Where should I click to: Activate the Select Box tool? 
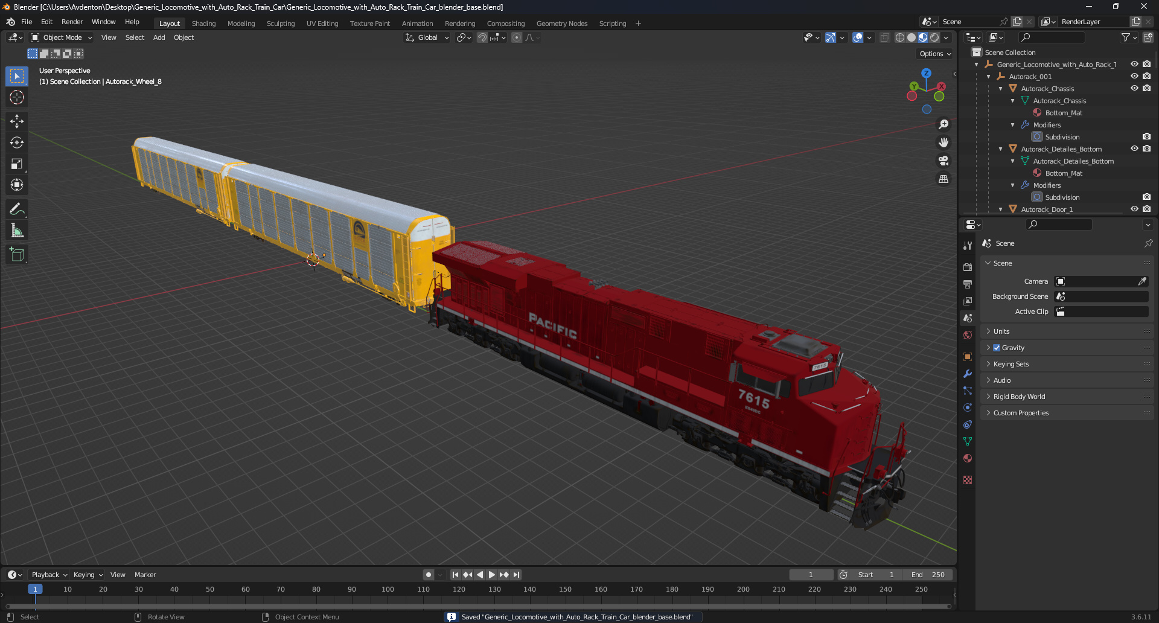tap(17, 76)
